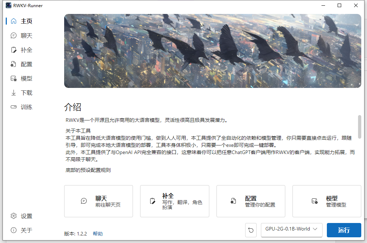Click the blue 运行 run button

click(x=344, y=230)
